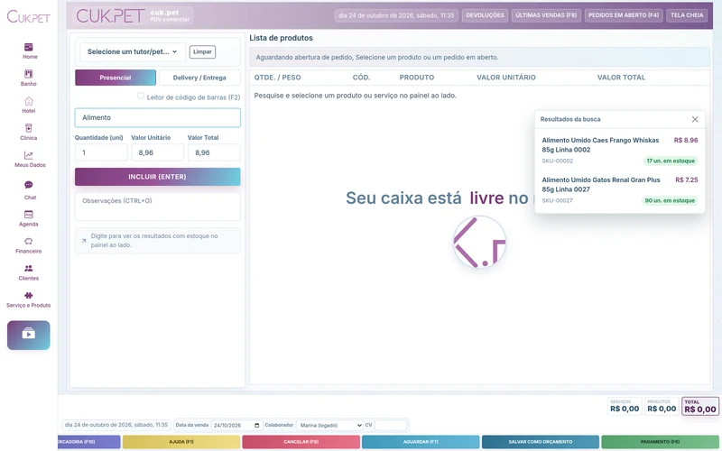Image resolution: width=722 pixels, height=451 pixels.
Task: Click the CANCELAR (F9) button
Action: 301,442
